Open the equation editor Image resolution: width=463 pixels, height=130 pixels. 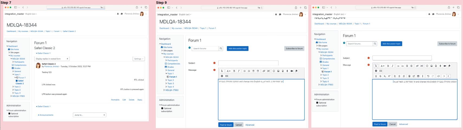(x=409, y=76)
